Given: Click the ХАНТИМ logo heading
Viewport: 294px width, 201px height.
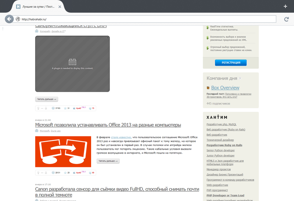Looking at the screenshot, I should tap(217, 117).
